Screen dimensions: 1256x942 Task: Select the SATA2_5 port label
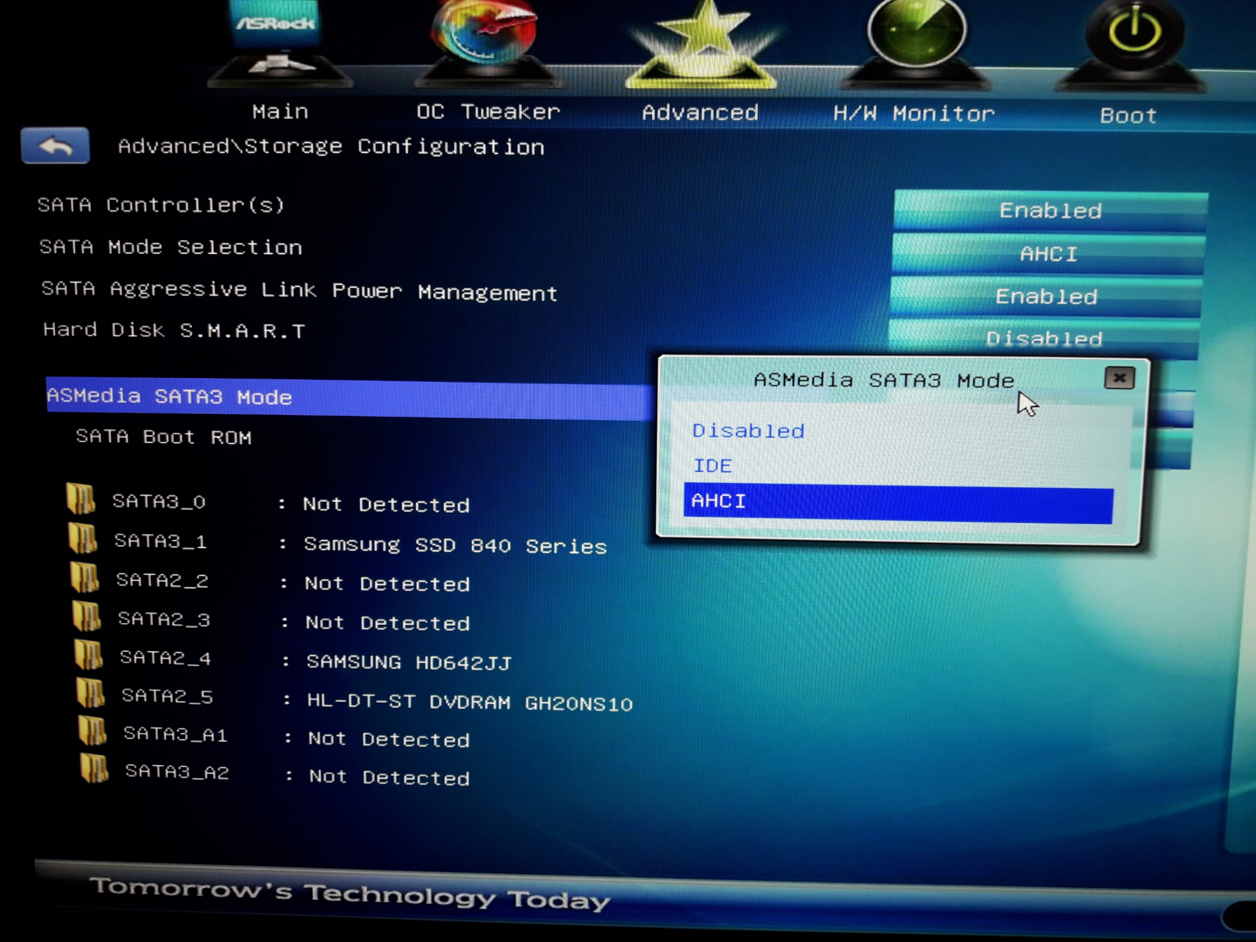(x=168, y=696)
